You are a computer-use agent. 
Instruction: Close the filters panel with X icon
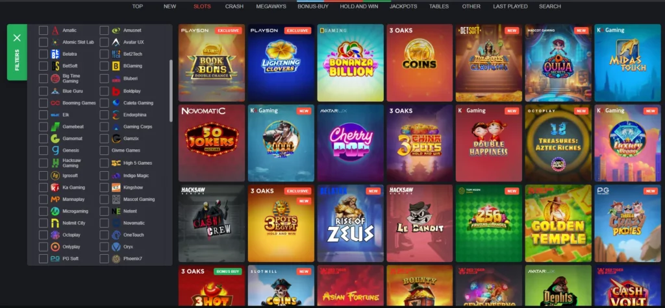point(17,38)
